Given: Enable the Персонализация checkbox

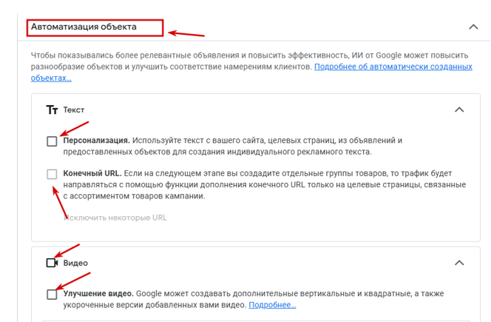Looking at the screenshot, I should pyautogui.click(x=52, y=141).
